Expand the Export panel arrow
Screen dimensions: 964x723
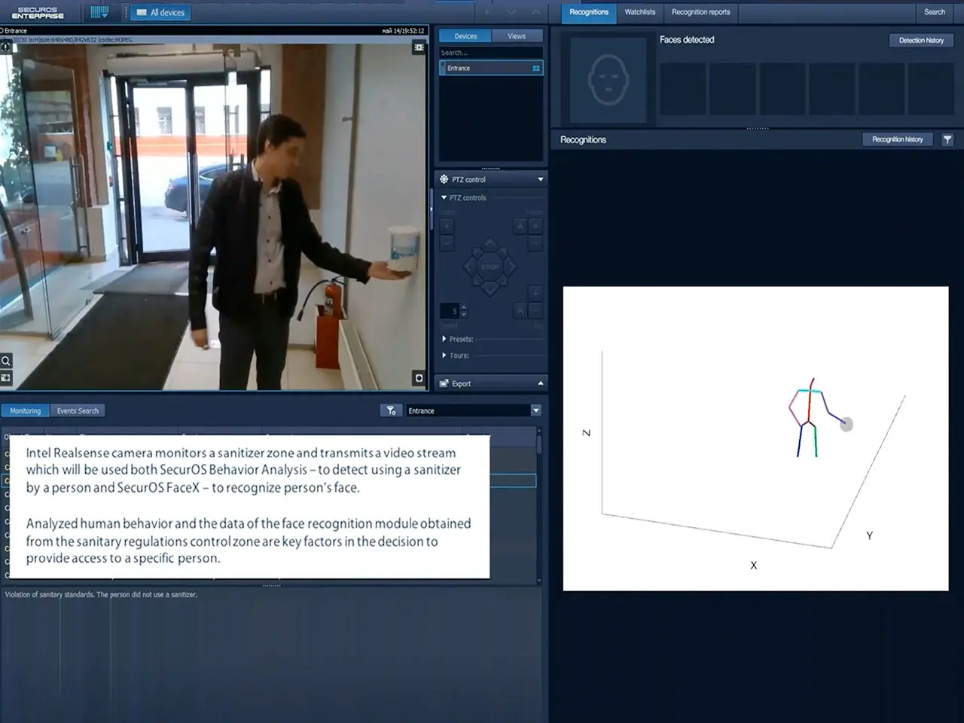pyautogui.click(x=540, y=383)
